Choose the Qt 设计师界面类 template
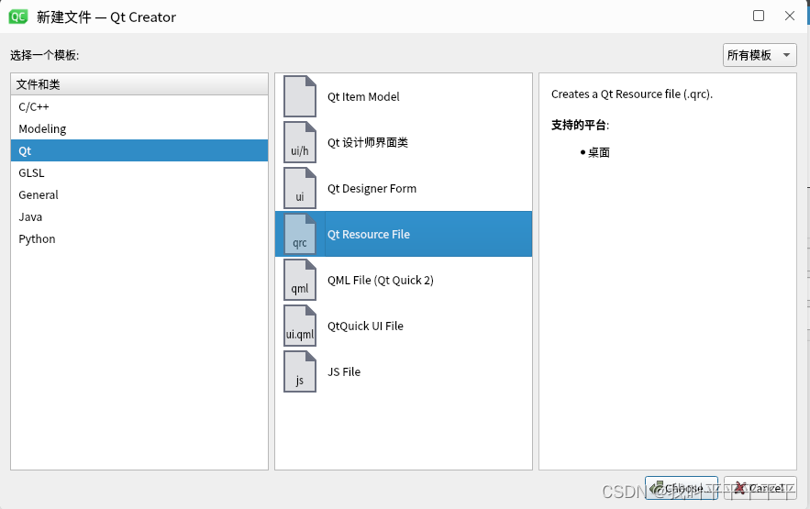The height and width of the screenshot is (509, 810). point(404,142)
